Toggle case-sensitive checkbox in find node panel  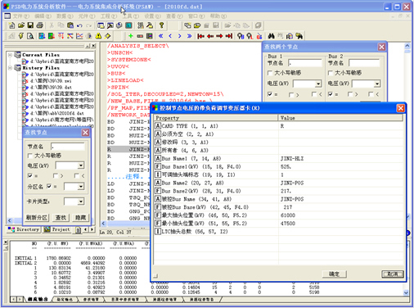(x=30, y=156)
